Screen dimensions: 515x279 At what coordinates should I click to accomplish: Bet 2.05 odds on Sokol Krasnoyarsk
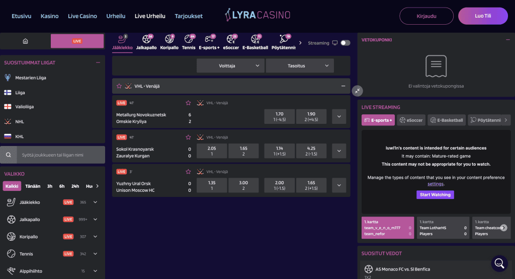[212, 151]
